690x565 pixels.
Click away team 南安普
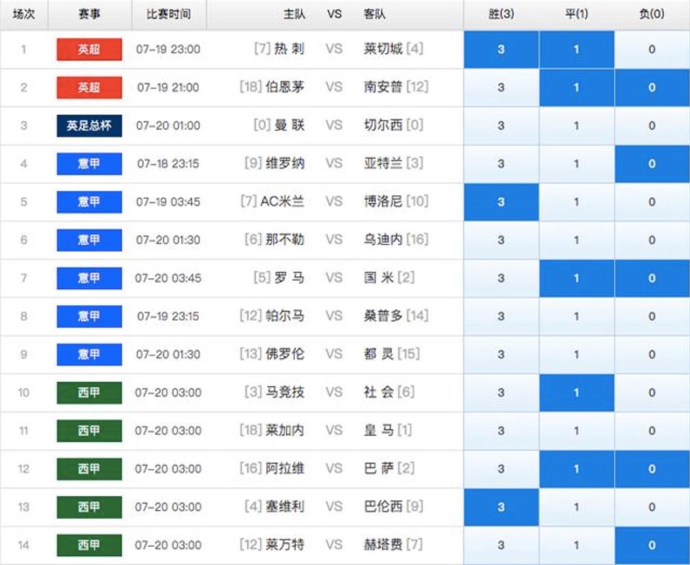(x=383, y=86)
